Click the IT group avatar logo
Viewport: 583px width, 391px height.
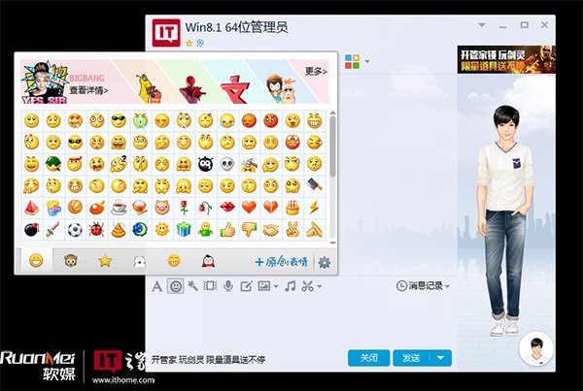pos(166,33)
